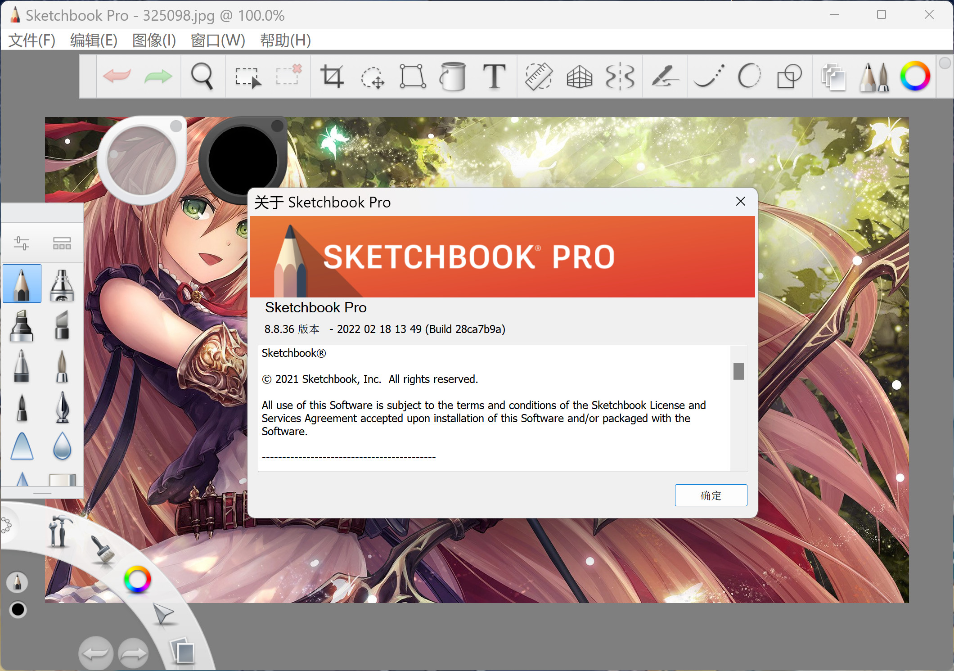The image size is (954, 671).
Task: Choose the Felt tip pen brush
Action: coord(21,408)
